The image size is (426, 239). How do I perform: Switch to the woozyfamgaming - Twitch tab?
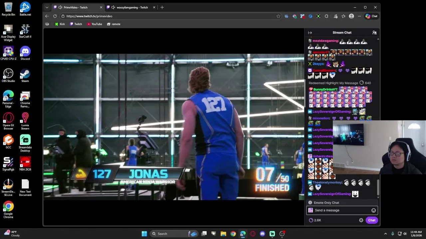tap(132, 7)
